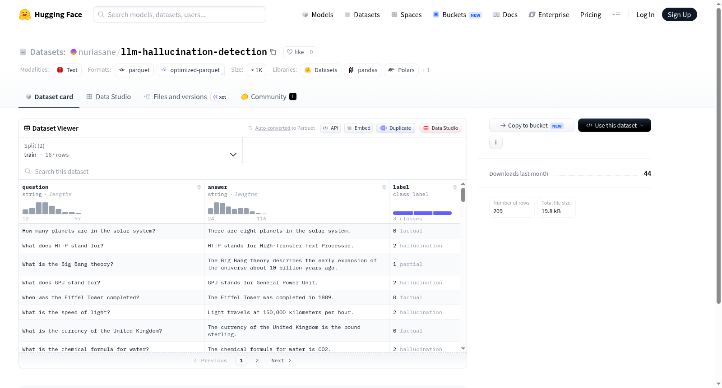The image size is (722, 388).
Task: Click the label classes distribution bar
Action: point(422,213)
